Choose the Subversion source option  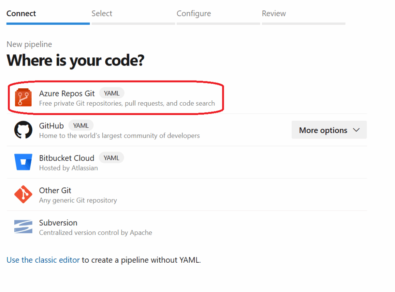[x=58, y=223]
